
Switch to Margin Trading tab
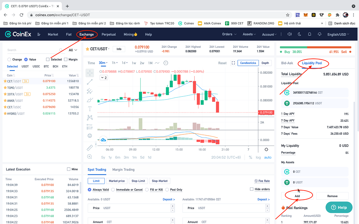pos(123,169)
